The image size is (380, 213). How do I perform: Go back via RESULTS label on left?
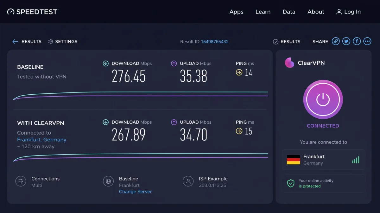tap(31, 42)
